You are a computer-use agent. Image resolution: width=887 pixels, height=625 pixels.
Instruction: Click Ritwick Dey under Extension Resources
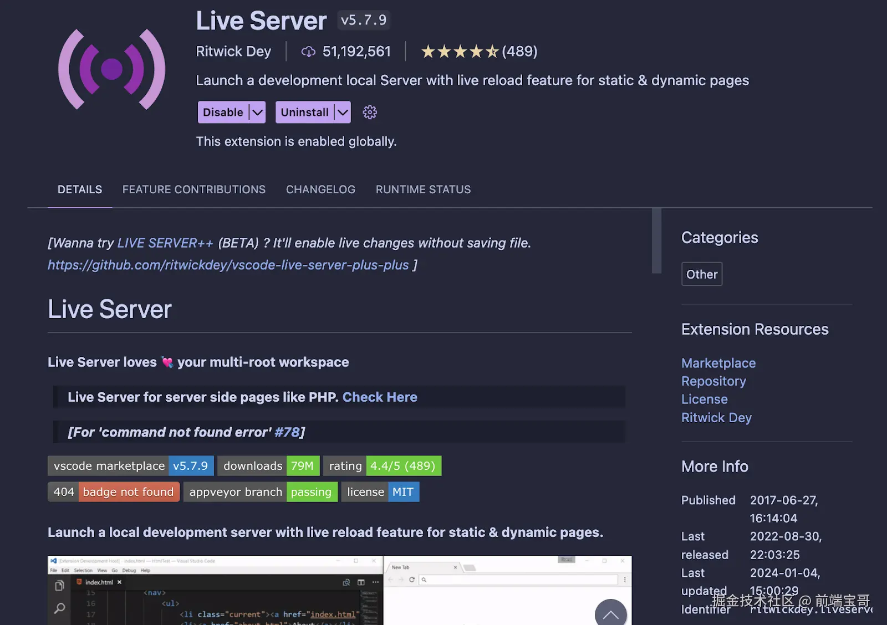click(x=716, y=418)
